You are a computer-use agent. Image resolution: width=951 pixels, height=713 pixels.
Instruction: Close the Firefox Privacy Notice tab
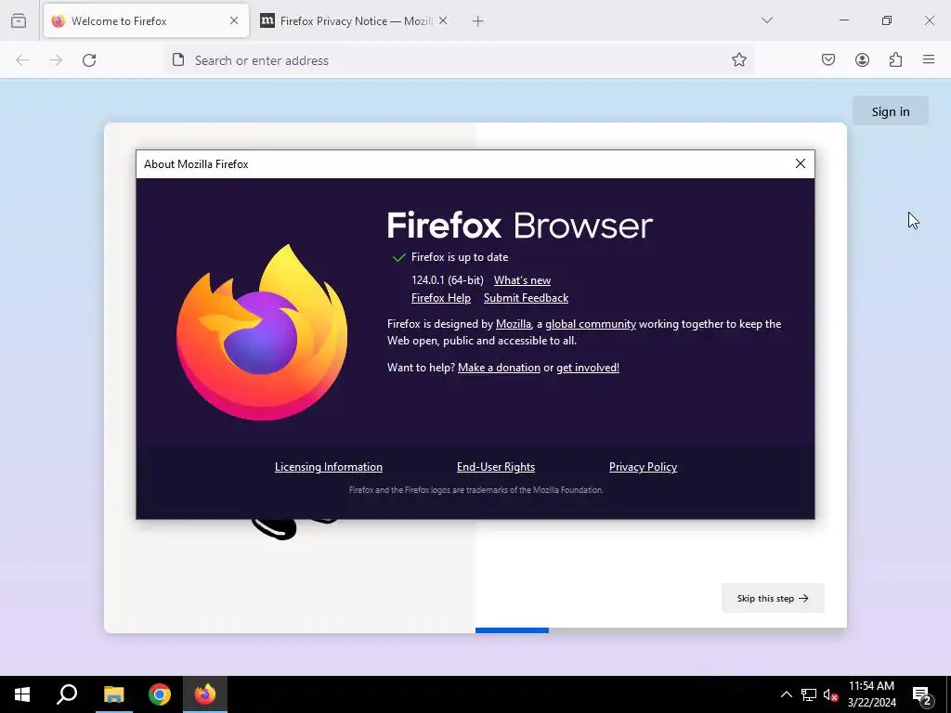coord(443,20)
